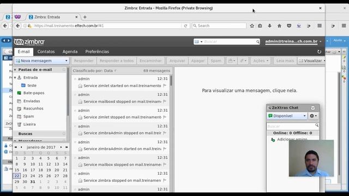Open the Ações dropdown menu
The height and width of the screenshot is (196, 349).
click(261, 60)
